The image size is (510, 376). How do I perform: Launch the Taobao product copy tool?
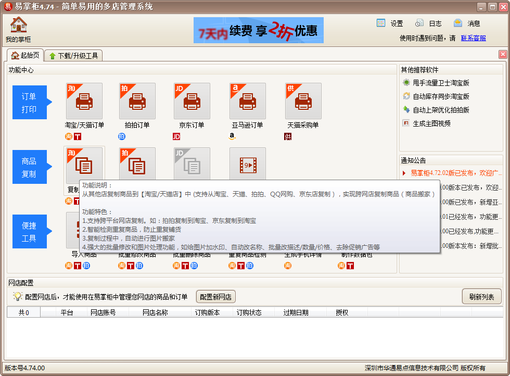[x=84, y=165]
